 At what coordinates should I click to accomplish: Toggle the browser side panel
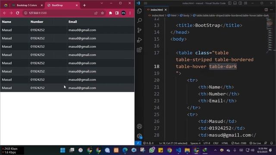tap(117, 13)
